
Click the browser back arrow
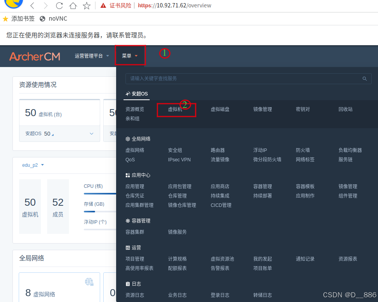click(x=33, y=5)
